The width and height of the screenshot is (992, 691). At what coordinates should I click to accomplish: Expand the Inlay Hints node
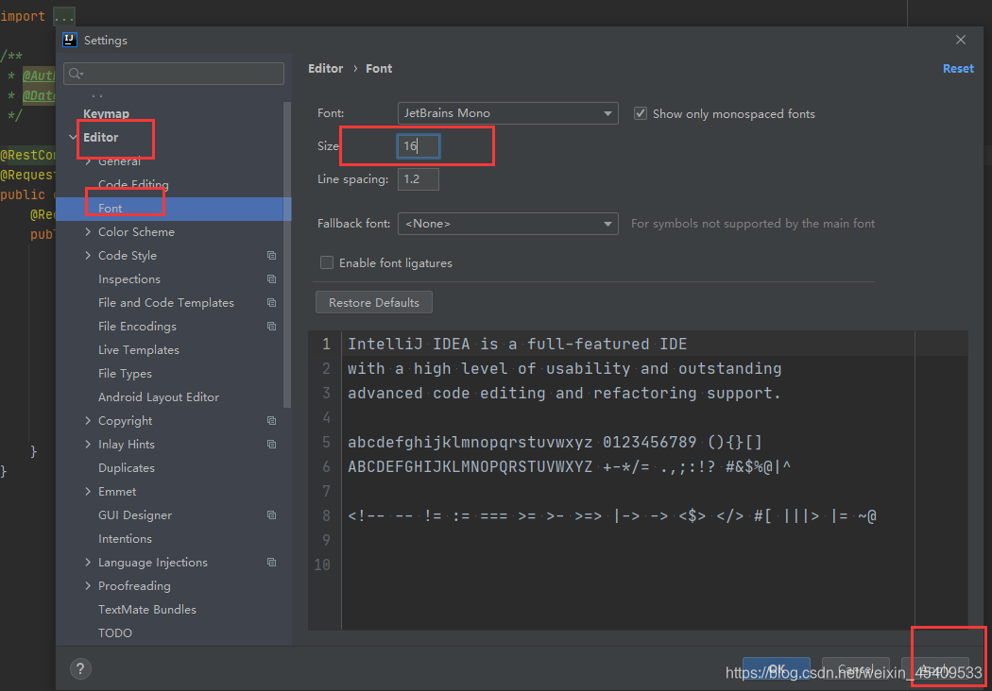[88, 445]
